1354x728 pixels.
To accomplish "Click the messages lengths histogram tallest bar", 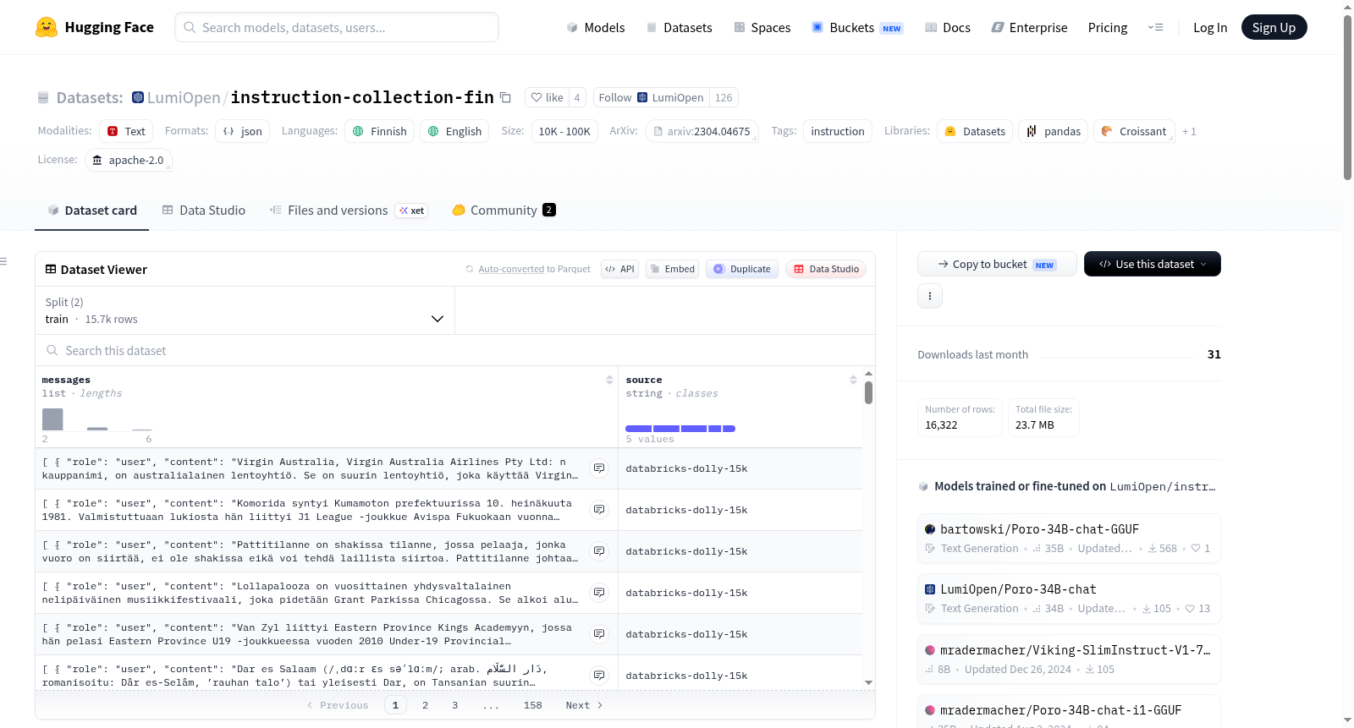I will pyautogui.click(x=52, y=419).
